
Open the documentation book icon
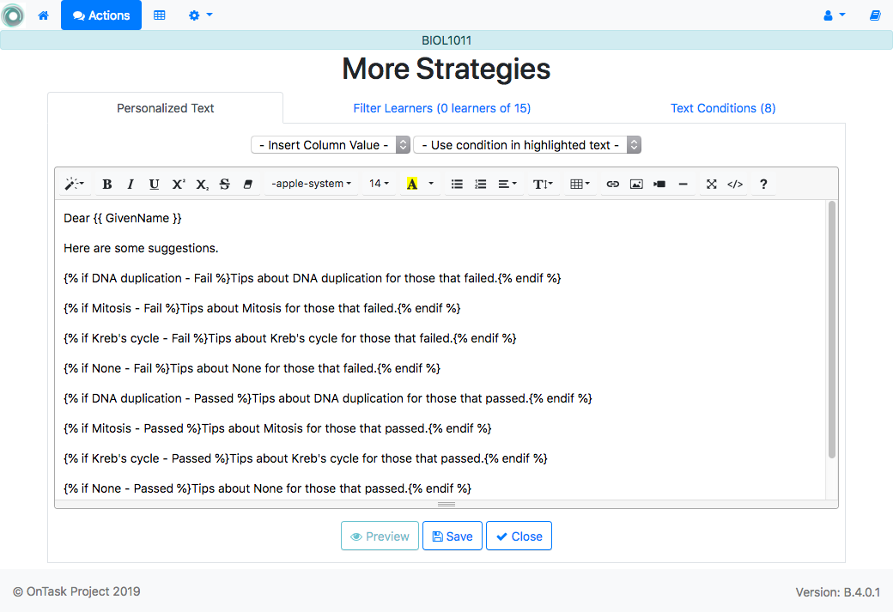tap(875, 15)
